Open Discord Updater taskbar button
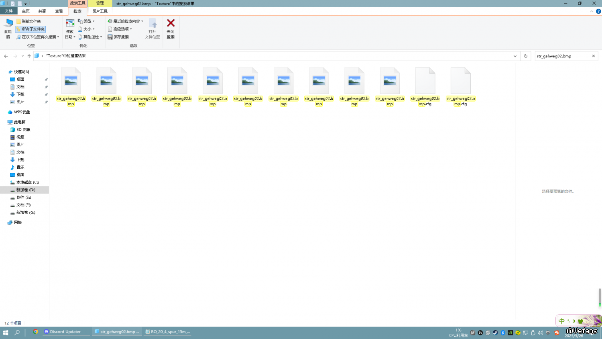Image resolution: width=602 pixels, height=339 pixels. (x=66, y=332)
